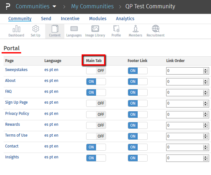
Task: Turn off Footer Link toggle for Contact
Action: coord(138,147)
